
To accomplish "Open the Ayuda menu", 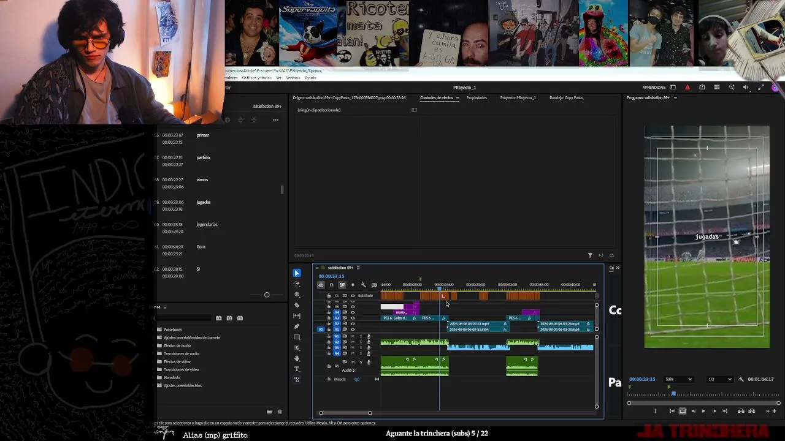I will (x=310, y=78).
